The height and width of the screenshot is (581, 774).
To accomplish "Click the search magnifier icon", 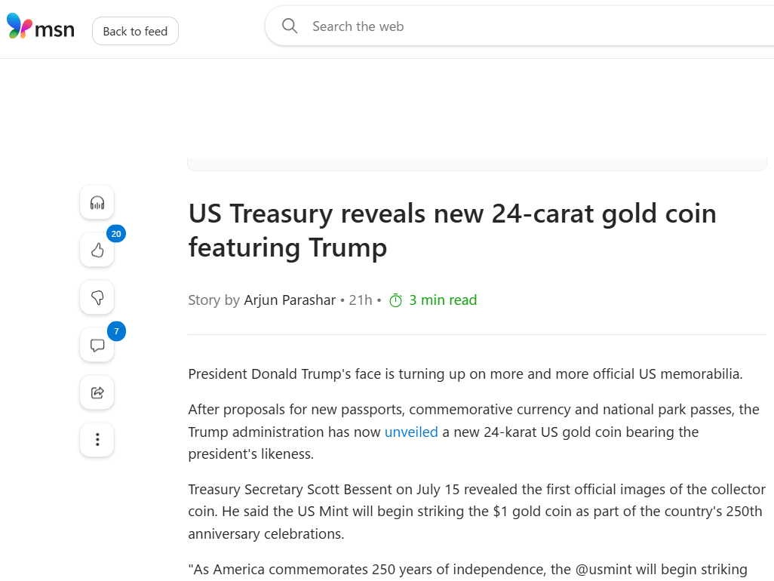I will 290,26.
